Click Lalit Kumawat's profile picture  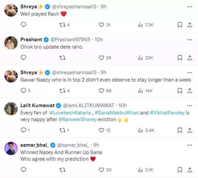11,109
